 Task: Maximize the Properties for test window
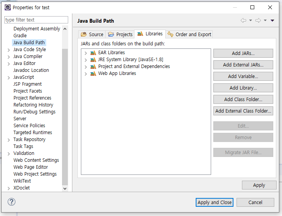pyautogui.click(x=252, y=7)
